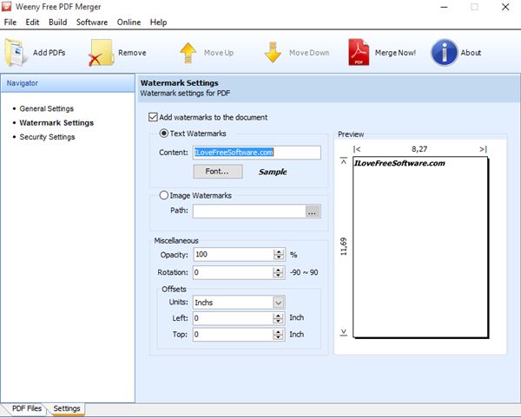Screen dimensions: 521x417
Task: Decrease Rotation with the spinner down arrow
Action: (x=279, y=276)
